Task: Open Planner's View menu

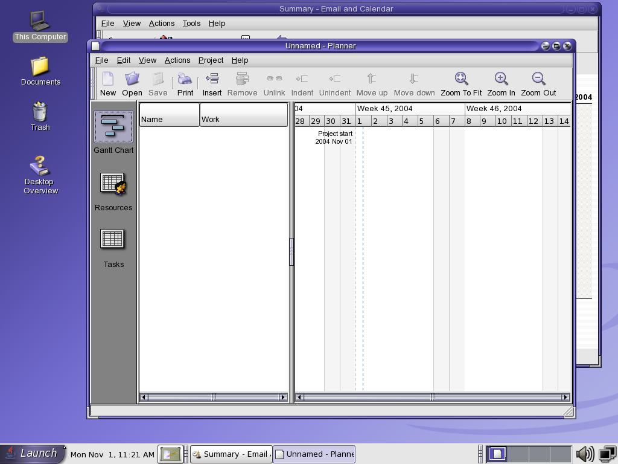Action: pyautogui.click(x=147, y=60)
